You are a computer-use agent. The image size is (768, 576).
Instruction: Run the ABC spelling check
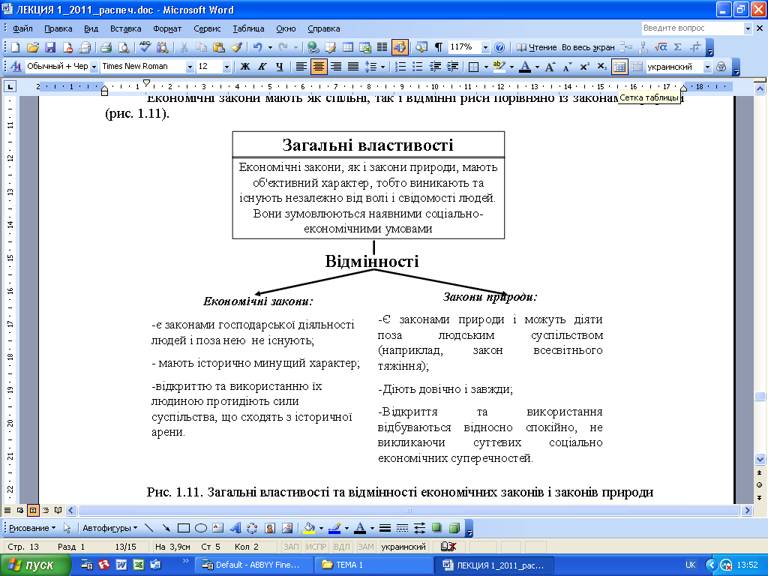tap(145, 47)
